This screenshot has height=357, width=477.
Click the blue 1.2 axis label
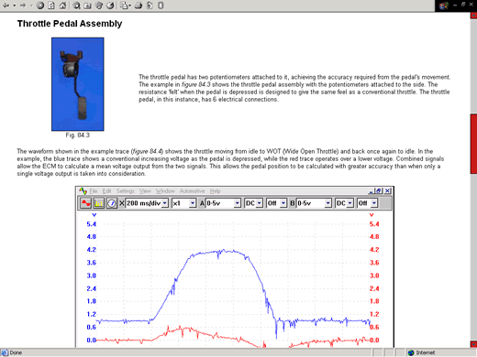pyautogui.click(x=92, y=314)
